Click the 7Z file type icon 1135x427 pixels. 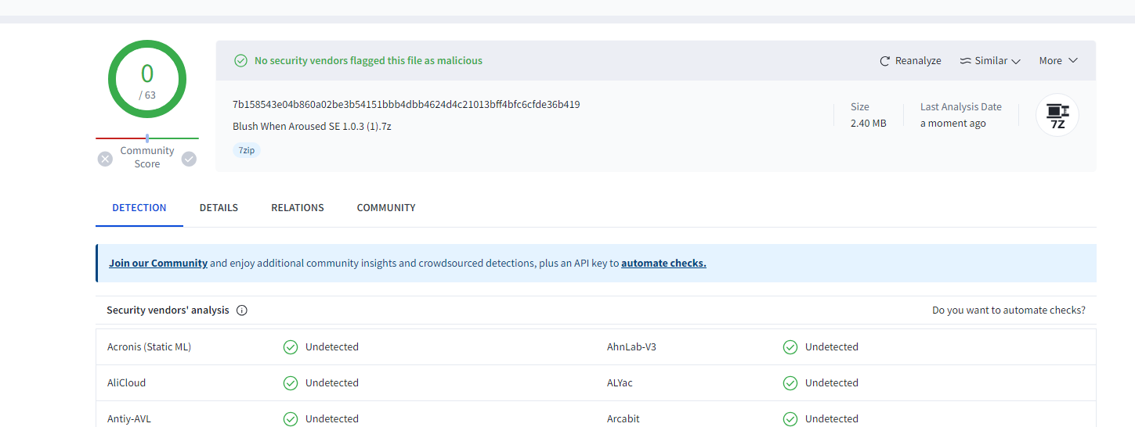(x=1057, y=115)
